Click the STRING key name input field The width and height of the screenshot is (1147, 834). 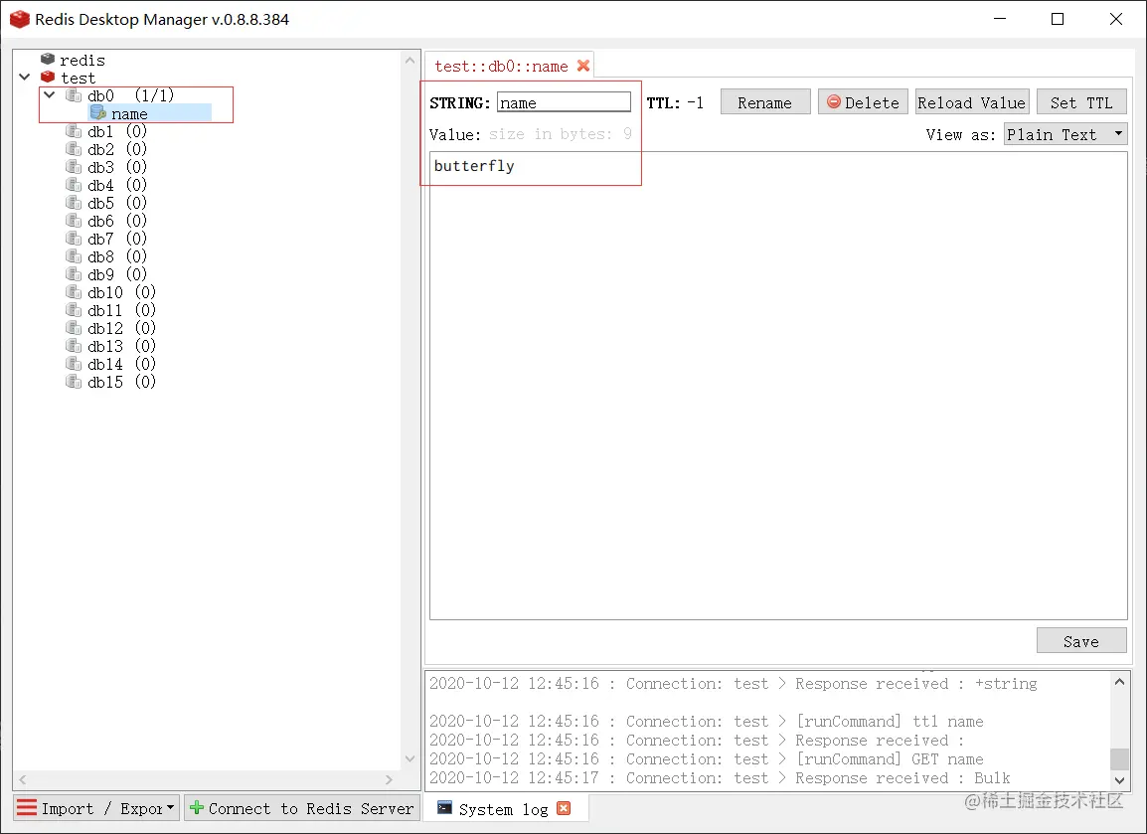pos(564,102)
